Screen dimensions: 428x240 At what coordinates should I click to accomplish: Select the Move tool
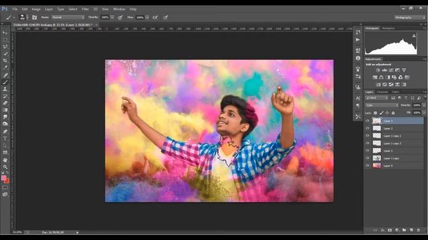coord(5,33)
